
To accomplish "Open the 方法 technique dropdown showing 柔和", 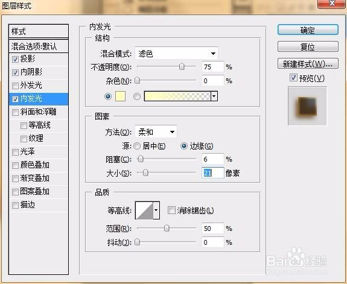I will tap(156, 132).
